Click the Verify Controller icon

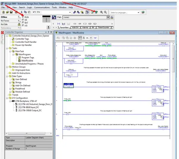(96, 12)
